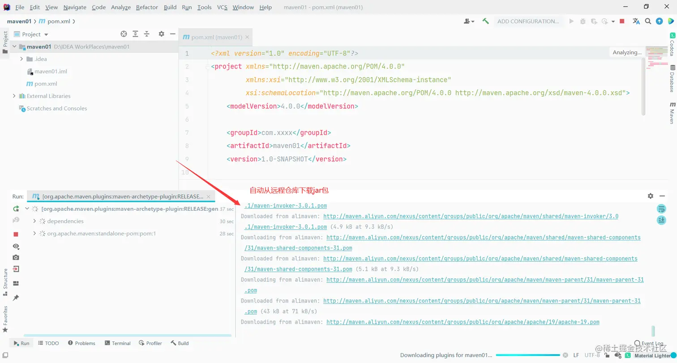The height and width of the screenshot is (363, 677).
Task: Toggle the Structure tool window
Action: [5, 282]
